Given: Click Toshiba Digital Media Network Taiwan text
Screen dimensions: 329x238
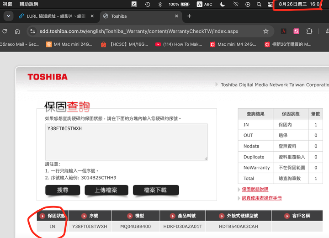Looking at the screenshot, I should (275, 85).
